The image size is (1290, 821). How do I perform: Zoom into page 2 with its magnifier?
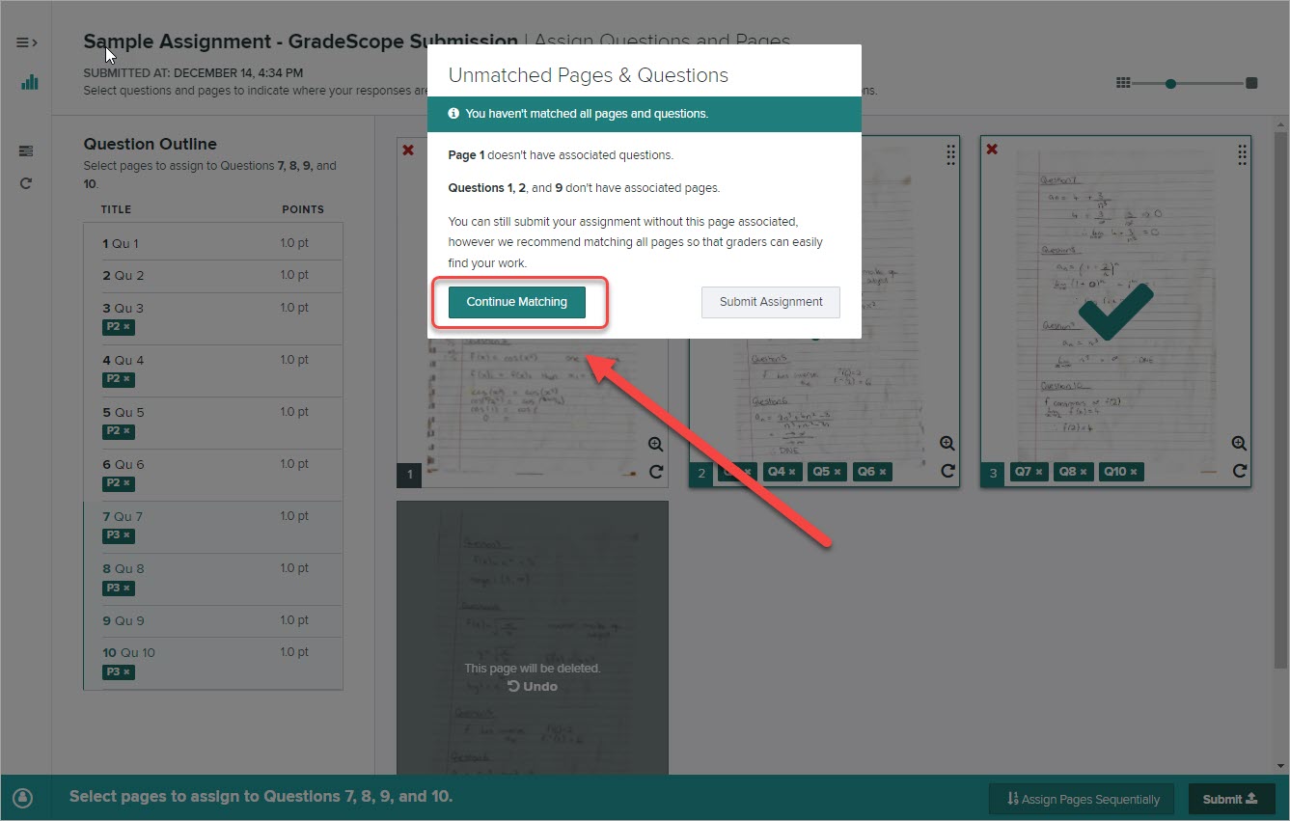[947, 444]
